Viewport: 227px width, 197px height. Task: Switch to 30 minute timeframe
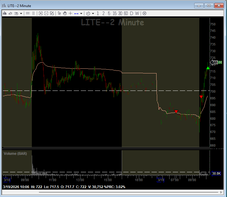[120, 14]
